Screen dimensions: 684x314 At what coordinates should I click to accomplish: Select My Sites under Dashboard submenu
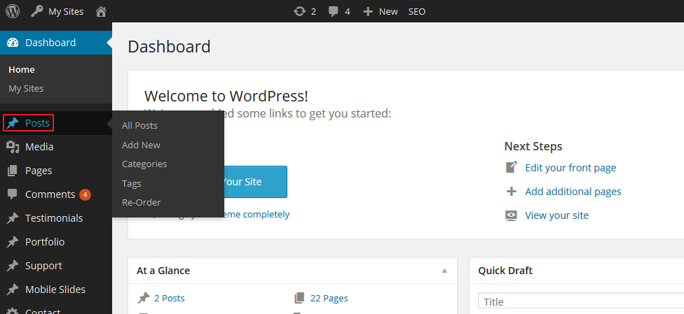(x=26, y=88)
